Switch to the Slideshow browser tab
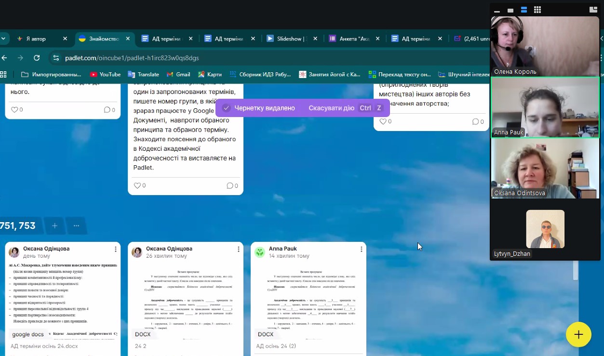Image resolution: width=604 pixels, height=356 pixels. tap(288, 39)
